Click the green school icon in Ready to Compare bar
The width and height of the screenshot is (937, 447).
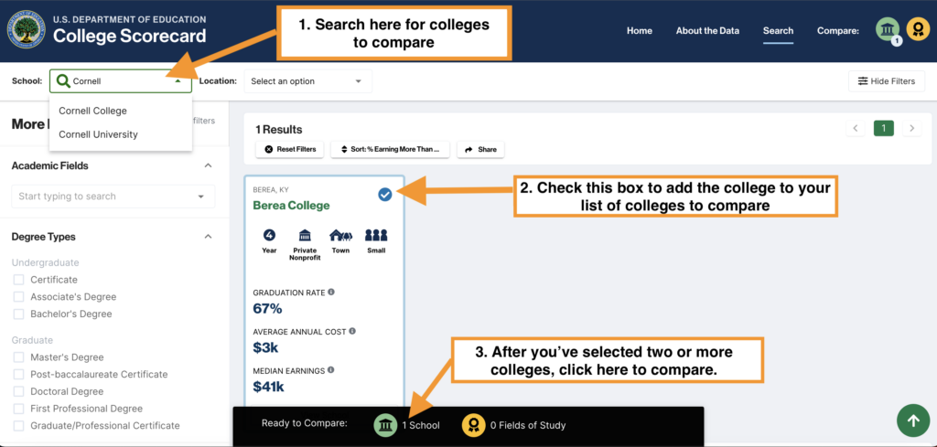385,425
